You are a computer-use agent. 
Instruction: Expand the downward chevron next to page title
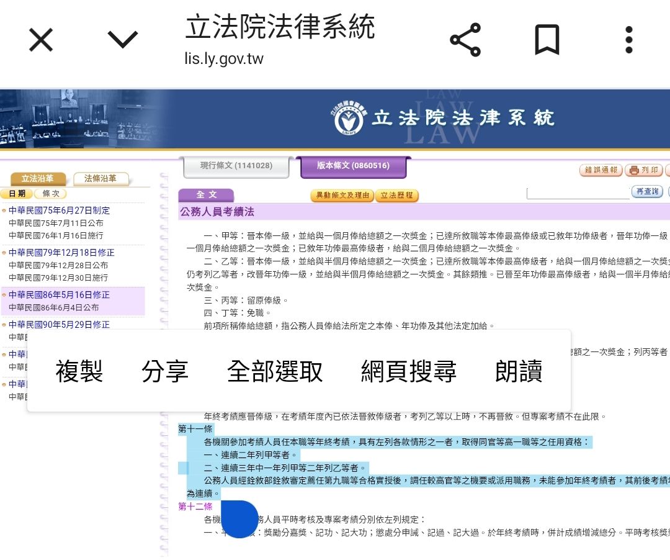click(123, 41)
